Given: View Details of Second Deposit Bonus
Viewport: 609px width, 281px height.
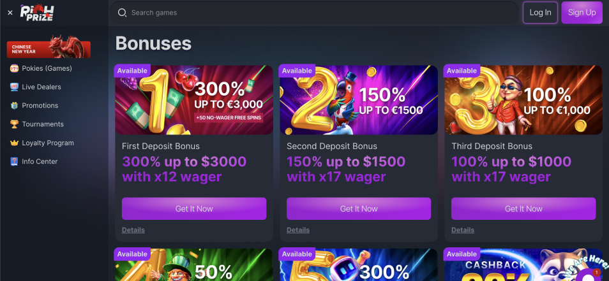Looking at the screenshot, I should click(x=298, y=230).
